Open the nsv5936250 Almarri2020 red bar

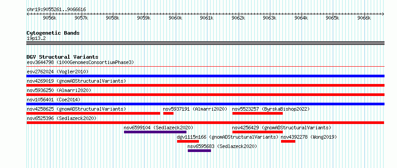click(205, 95)
